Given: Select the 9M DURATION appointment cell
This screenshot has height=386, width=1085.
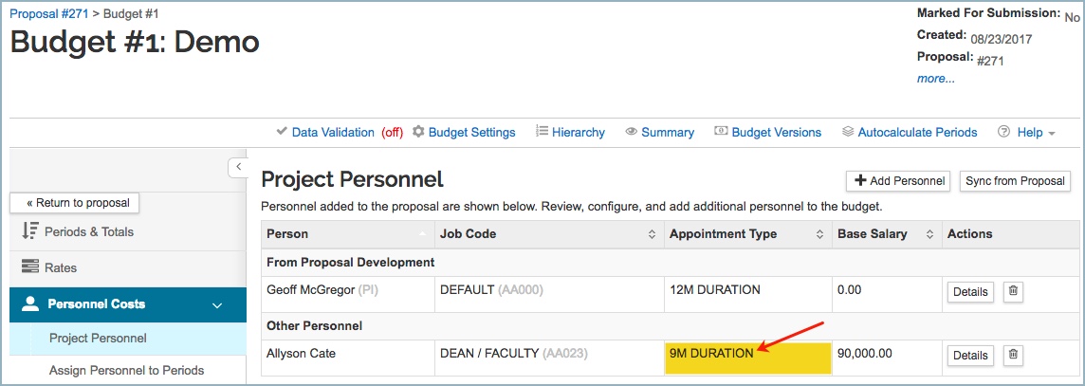Looking at the screenshot, I should point(748,358).
